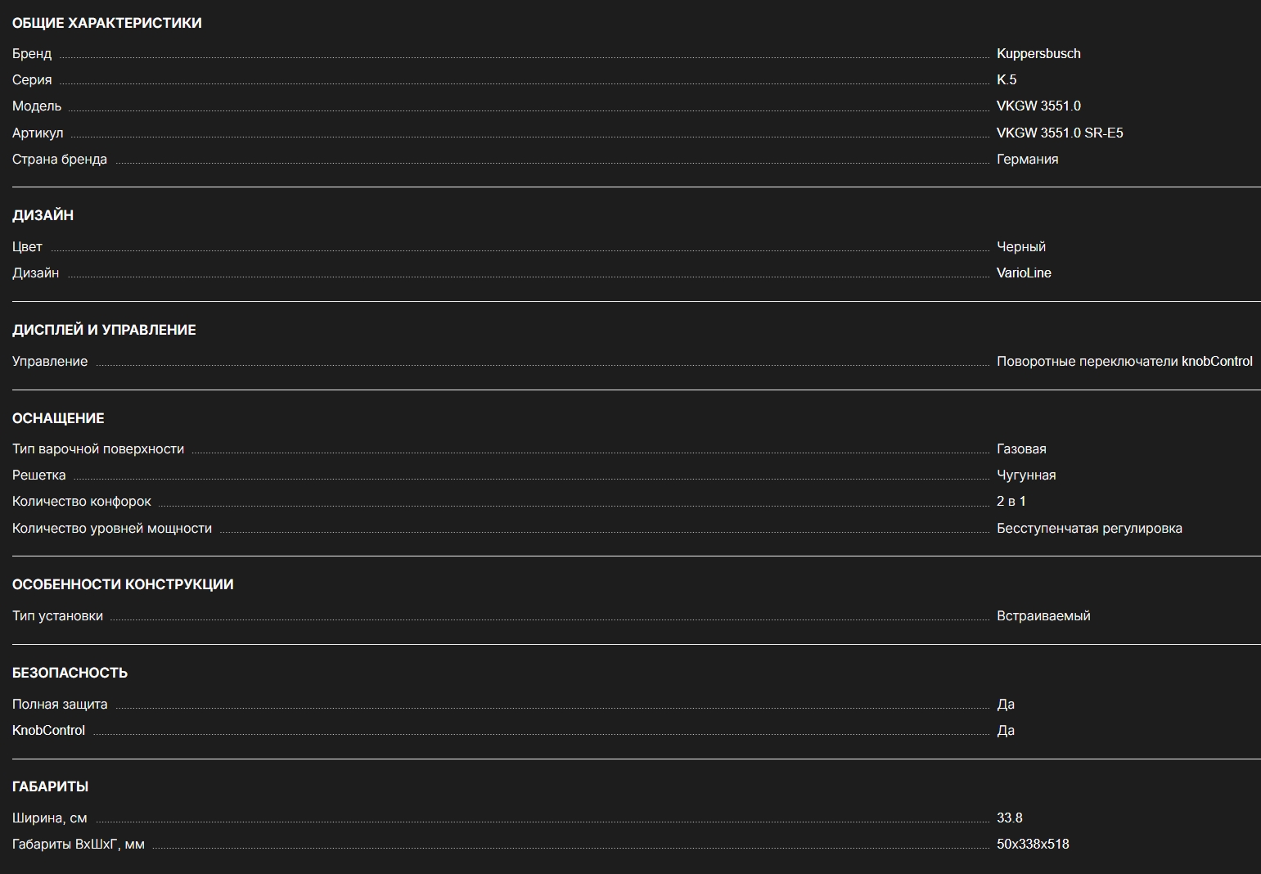Viewport: 1261px width, 874px height.
Task: Click the 'ГАБАРИТЫ' section heading
Action: pyautogui.click(x=50, y=786)
